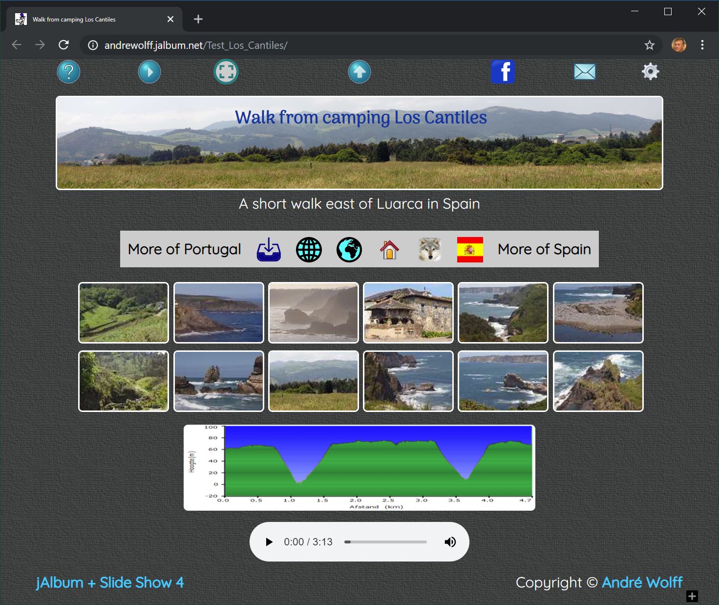Mute the audio player volume
This screenshot has height=605, width=719.
[x=450, y=542]
